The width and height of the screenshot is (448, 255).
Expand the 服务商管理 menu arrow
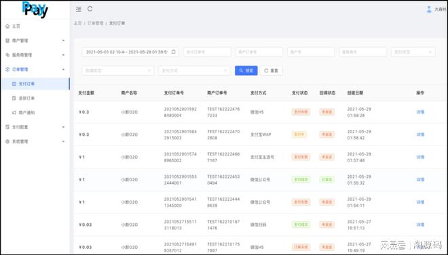[63, 55]
